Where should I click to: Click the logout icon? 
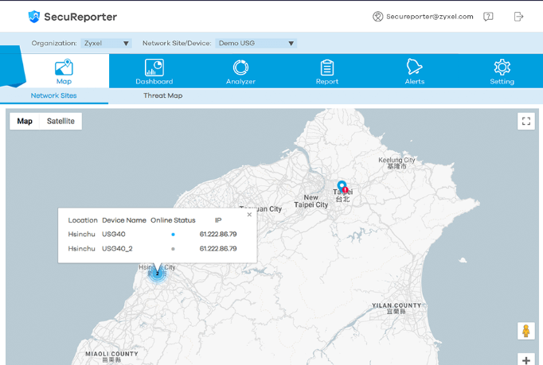(518, 16)
